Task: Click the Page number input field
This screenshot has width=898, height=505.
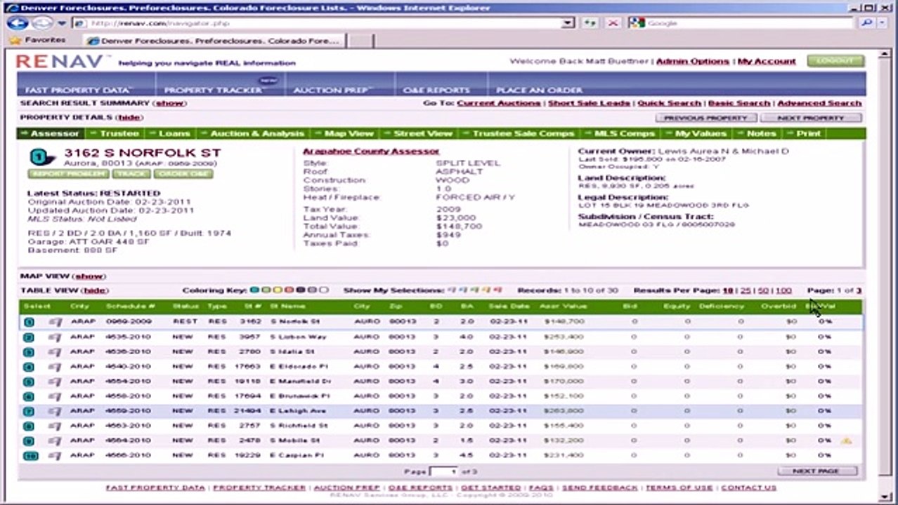Action: point(443,472)
